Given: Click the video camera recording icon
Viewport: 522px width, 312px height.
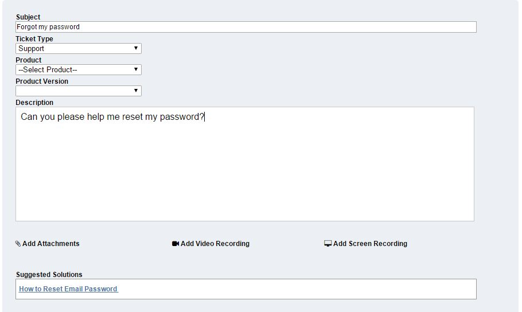Looking at the screenshot, I should 176,244.
